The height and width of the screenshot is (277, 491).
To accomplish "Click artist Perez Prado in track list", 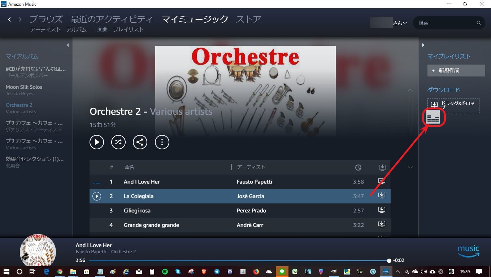I will pos(251,211).
